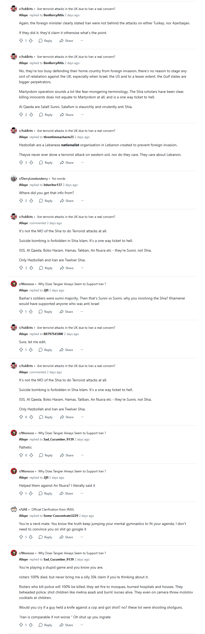This screenshot has width=205, height=634.
Task: Go to user Inheritor137's profile
Action: point(53,185)
